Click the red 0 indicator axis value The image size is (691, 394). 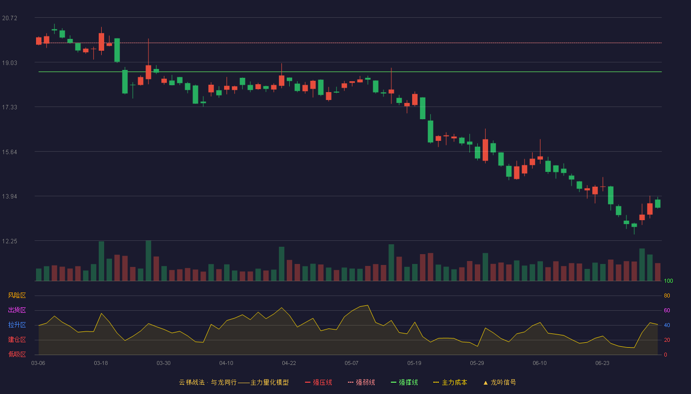coord(665,355)
